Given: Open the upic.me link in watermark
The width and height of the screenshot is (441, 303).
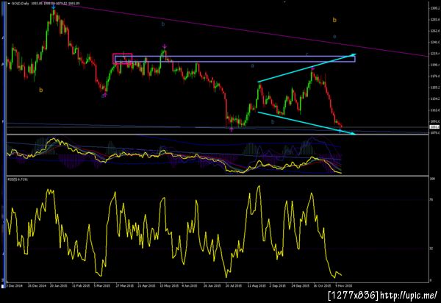Looking at the screenshot, I should (x=409, y=295).
